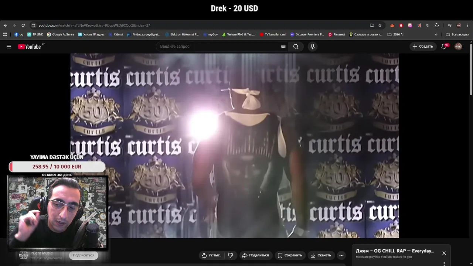Click the 'Поделиться' share button
473x266 pixels.
[x=256, y=255]
